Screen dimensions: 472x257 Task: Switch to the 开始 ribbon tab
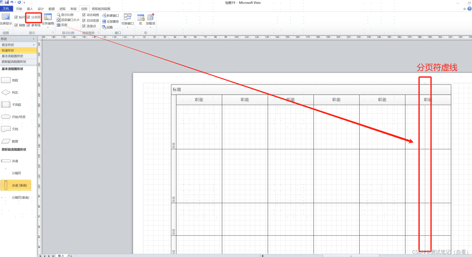click(19, 9)
